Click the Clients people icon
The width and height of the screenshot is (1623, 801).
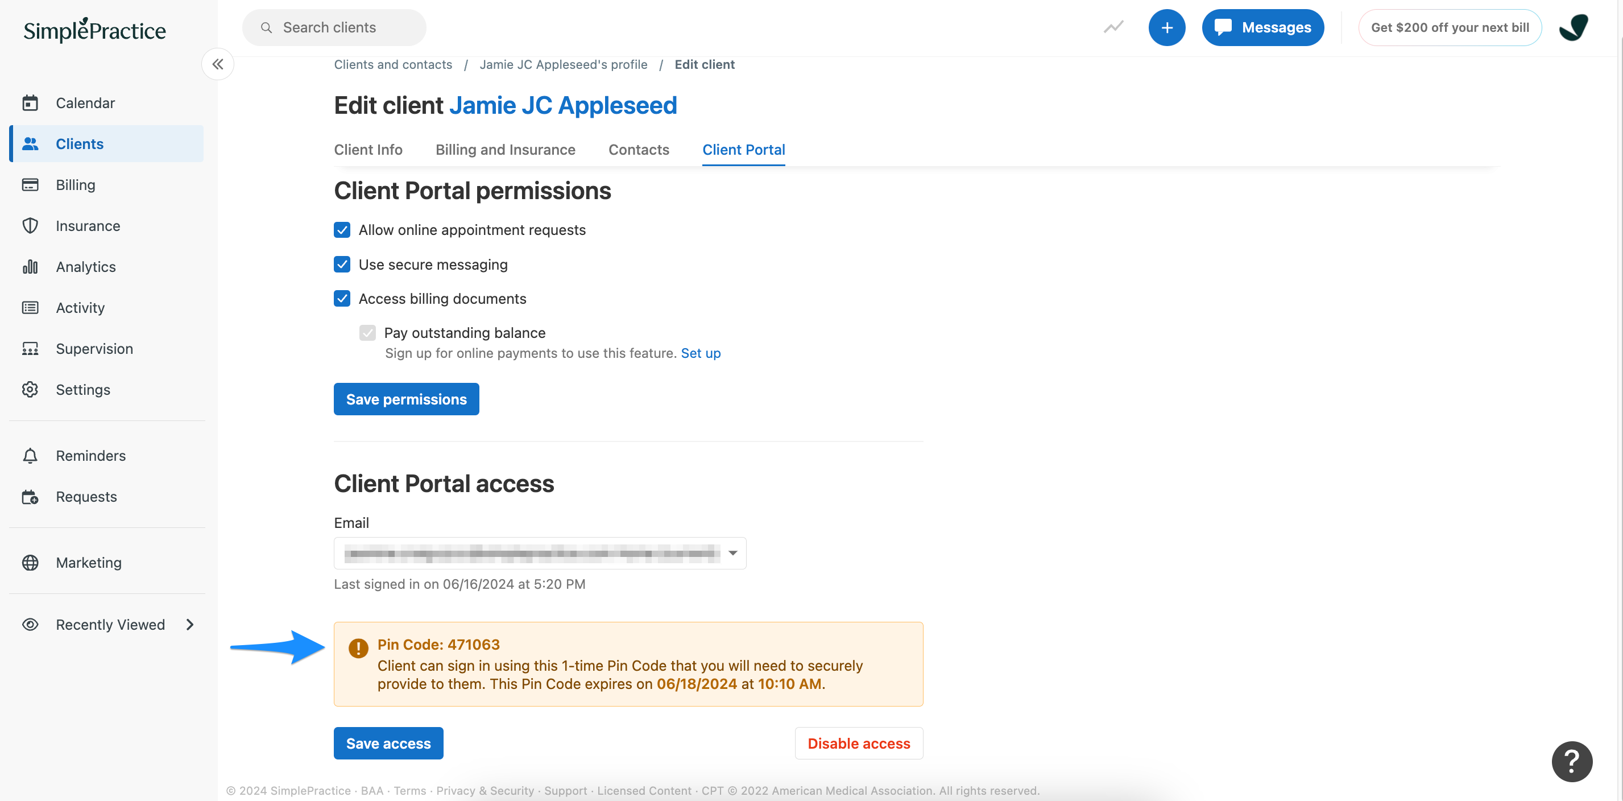click(x=30, y=144)
